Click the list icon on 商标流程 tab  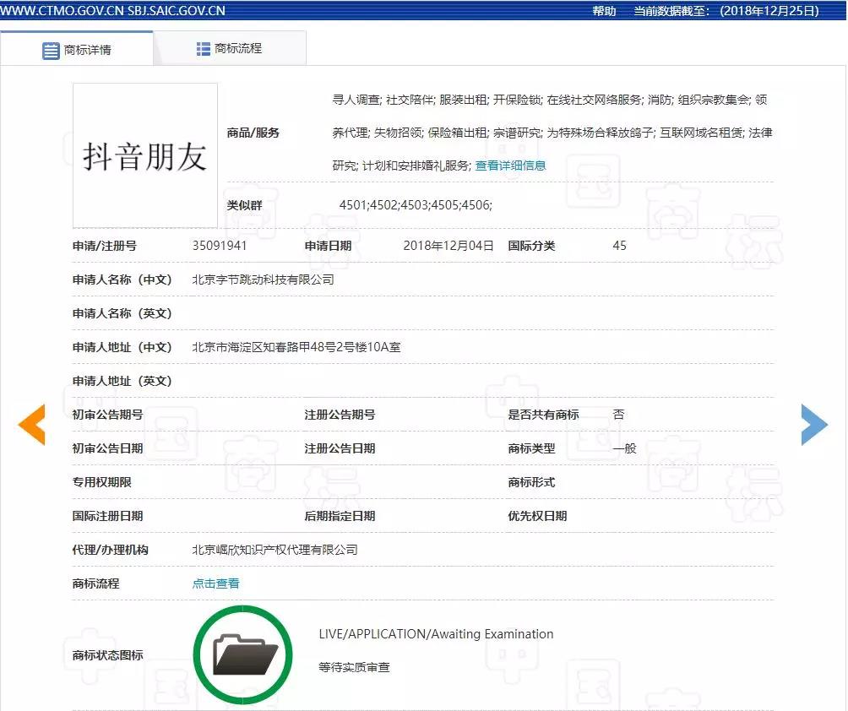[203, 49]
